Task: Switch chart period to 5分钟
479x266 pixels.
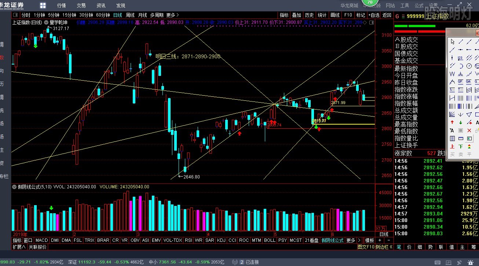Action: pos(54,15)
